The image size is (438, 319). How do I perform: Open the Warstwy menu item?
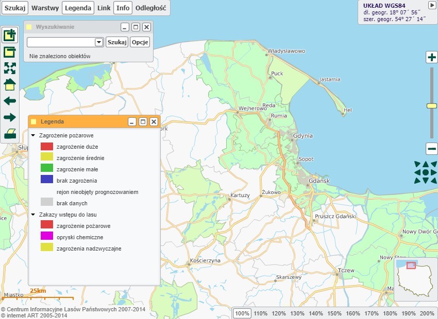coord(45,8)
